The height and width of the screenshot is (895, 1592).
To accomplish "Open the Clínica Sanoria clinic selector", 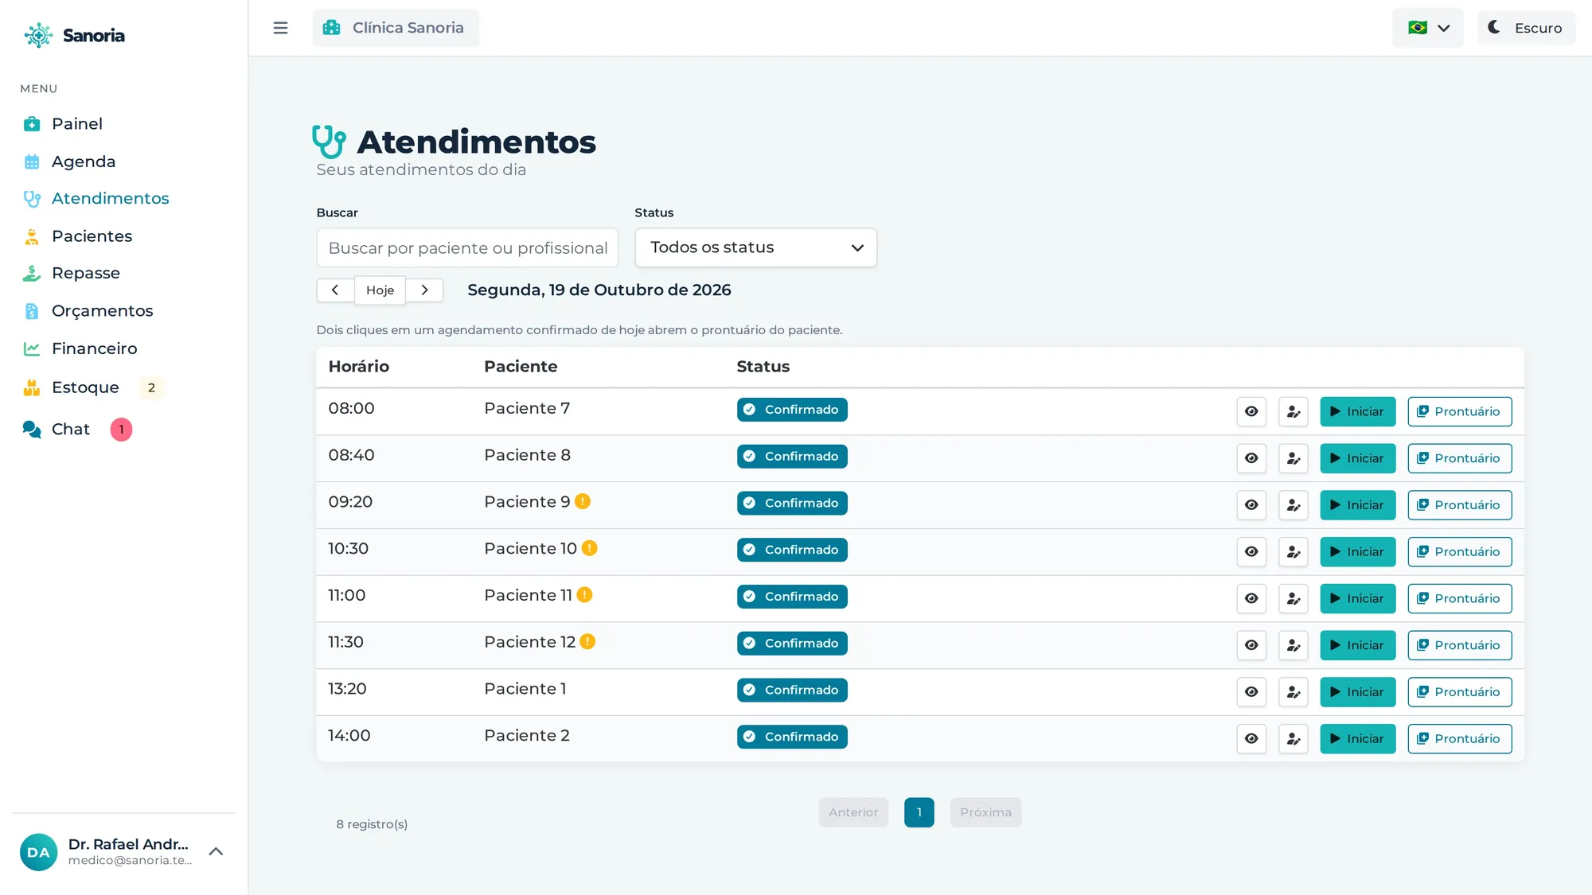I will (x=396, y=28).
